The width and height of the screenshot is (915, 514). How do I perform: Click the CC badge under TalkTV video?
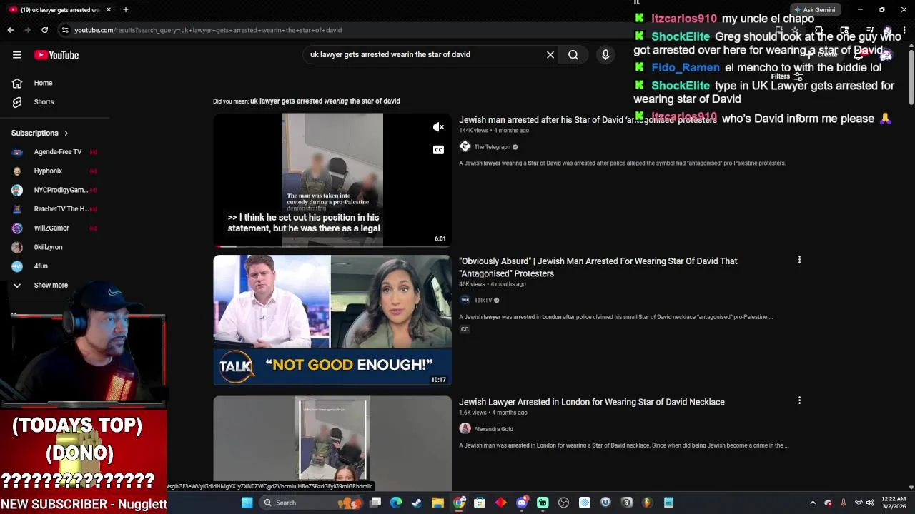tap(465, 329)
